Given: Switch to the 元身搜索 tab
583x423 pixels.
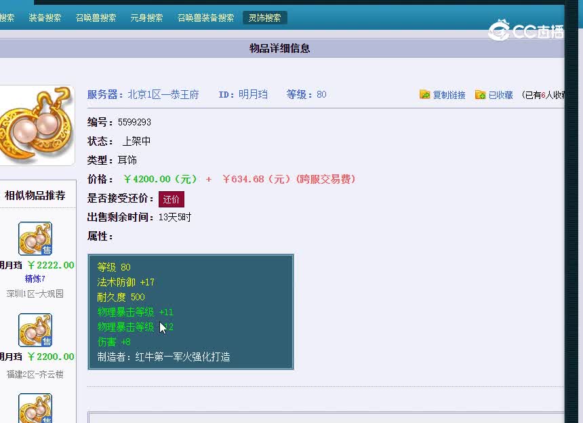Looking at the screenshot, I should pyautogui.click(x=146, y=18).
